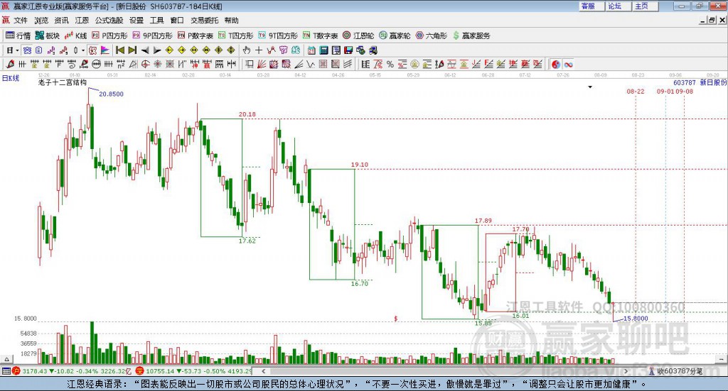Open the P四方形 tool

109,35
